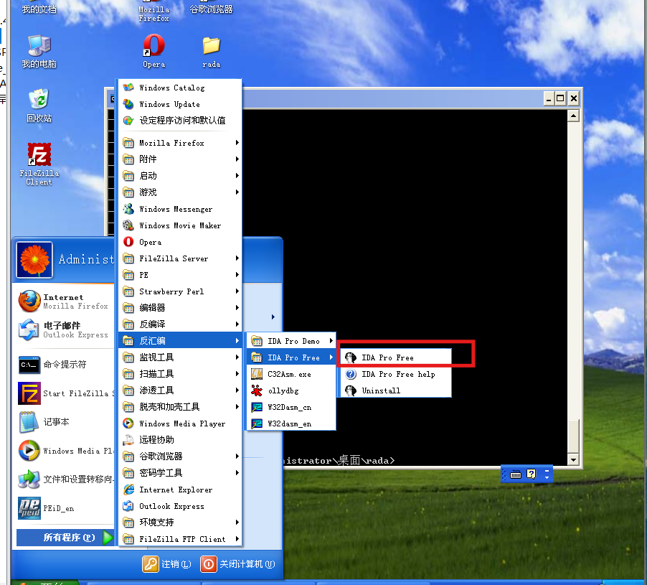Screen dimensions: 647x585
Task: Open 电子邮件 Outlook Express in Start menu
Action: (65, 330)
